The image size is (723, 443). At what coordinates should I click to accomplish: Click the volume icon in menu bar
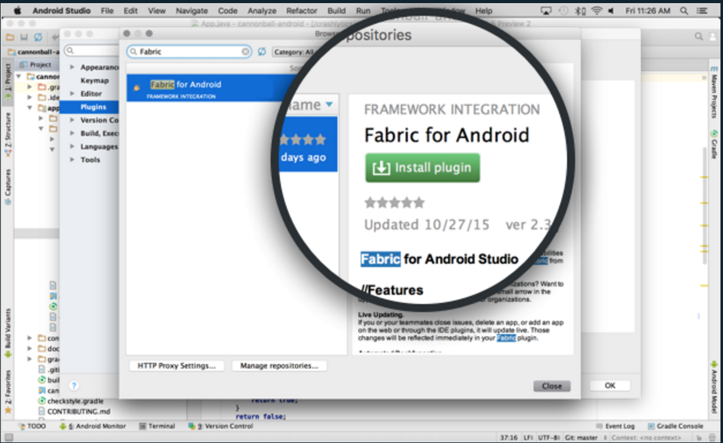(612, 11)
